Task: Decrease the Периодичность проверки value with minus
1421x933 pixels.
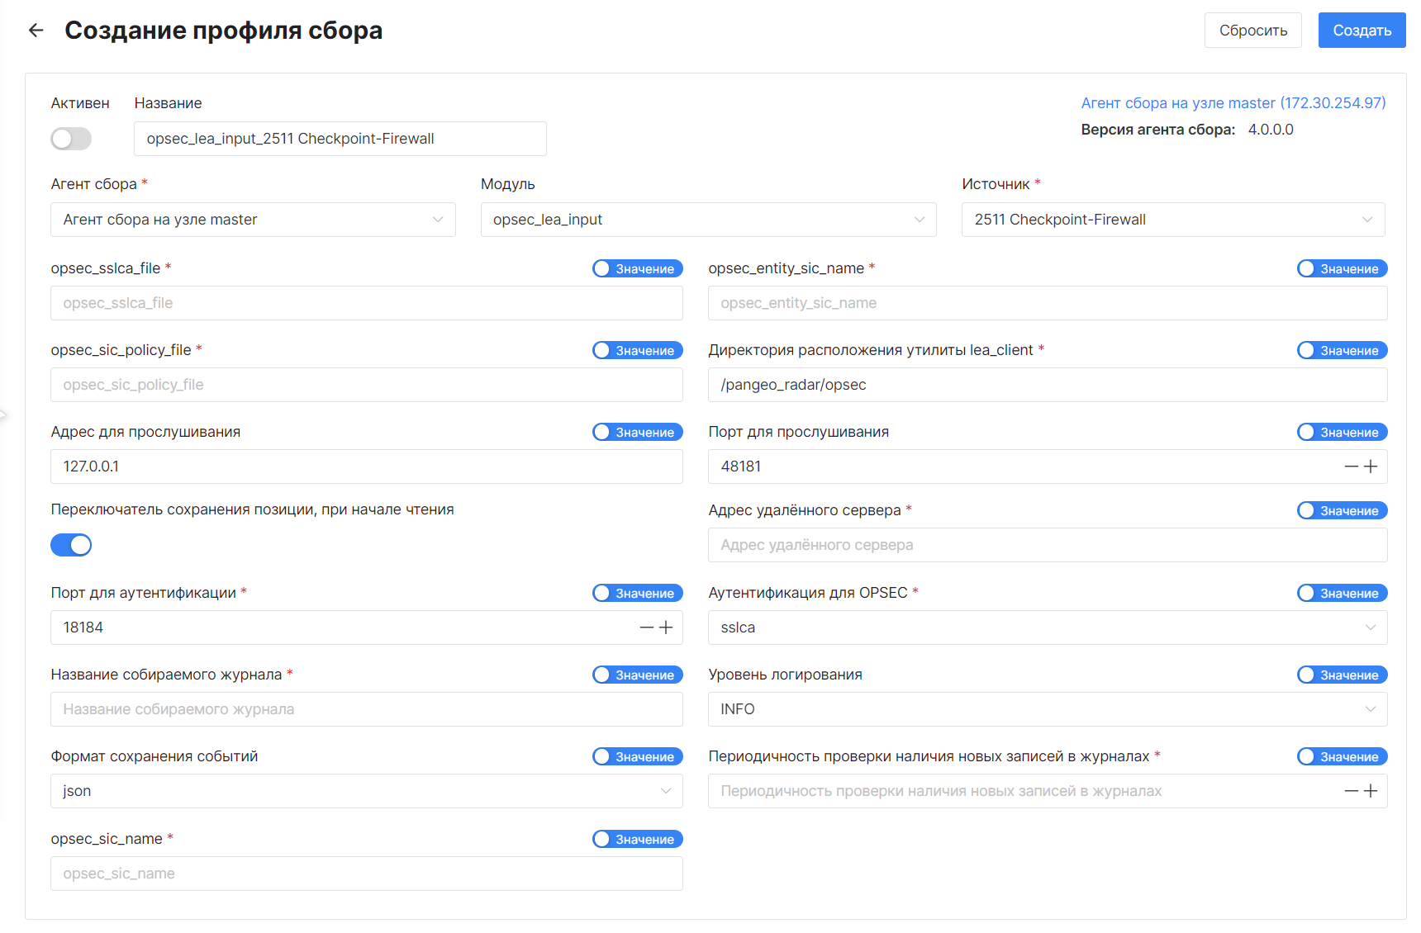Action: (1352, 791)
